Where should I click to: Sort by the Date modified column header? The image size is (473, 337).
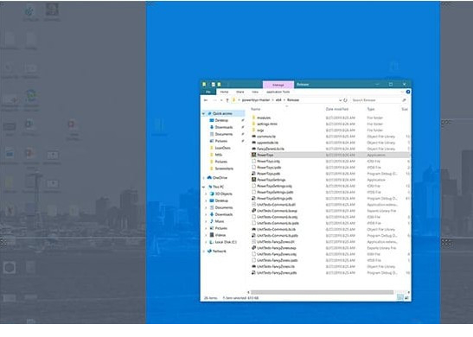(x=337, y=109)
